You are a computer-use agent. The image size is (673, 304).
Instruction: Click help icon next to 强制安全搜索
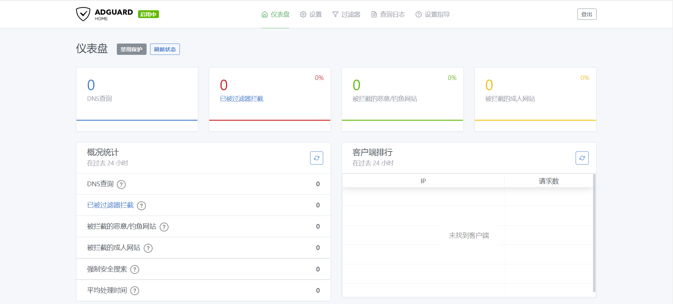(x=135, y=269)
